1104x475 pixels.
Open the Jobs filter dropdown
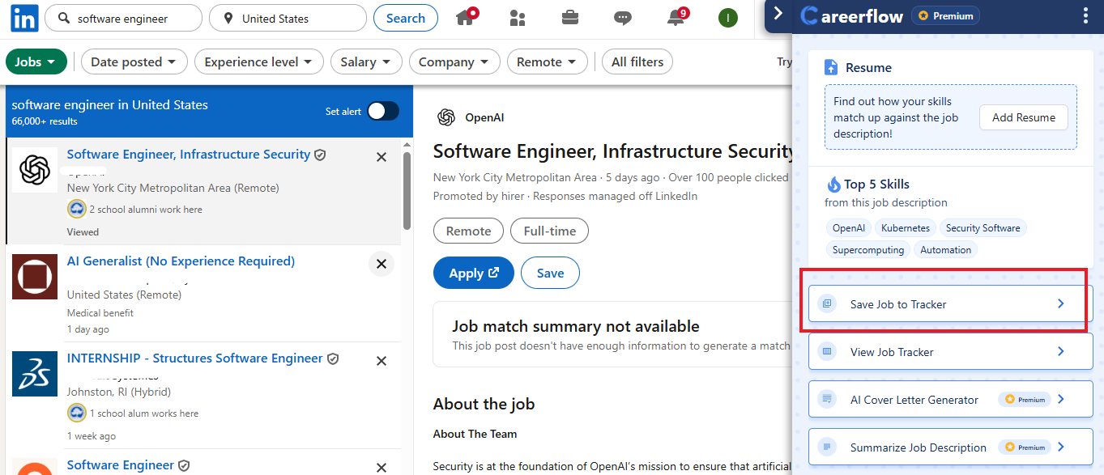point(36,61)
